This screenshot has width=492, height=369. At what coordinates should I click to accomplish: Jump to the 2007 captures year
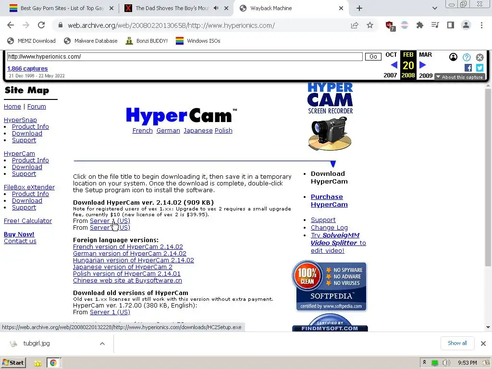390,75
